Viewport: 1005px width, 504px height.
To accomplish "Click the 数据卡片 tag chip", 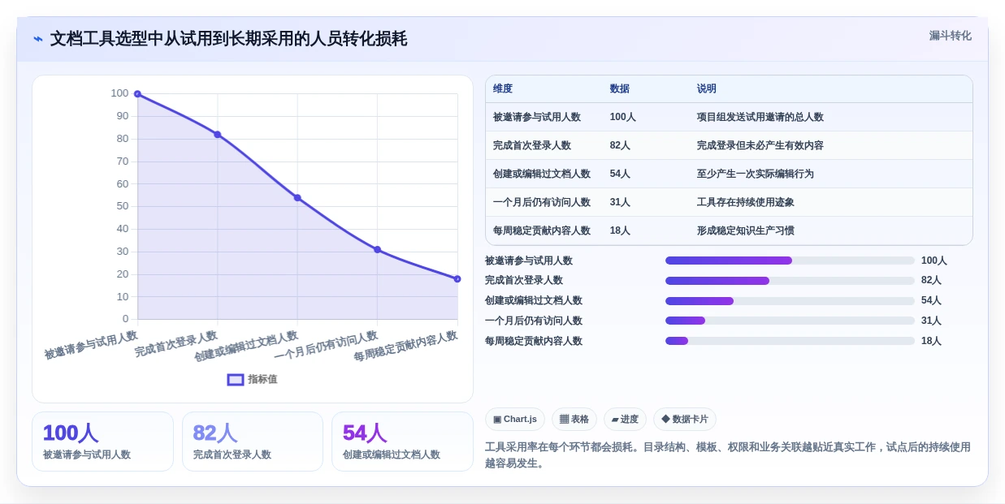I will click(x=685, y=419).
